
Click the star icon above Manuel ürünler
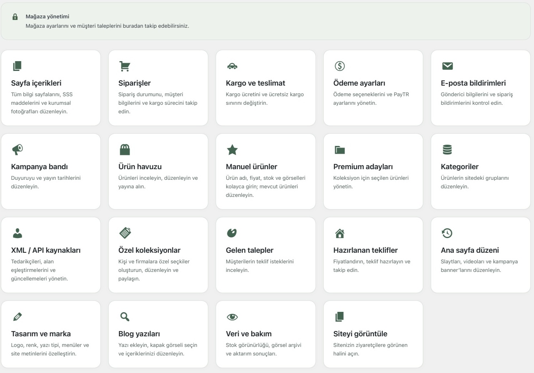pos(232,150)
